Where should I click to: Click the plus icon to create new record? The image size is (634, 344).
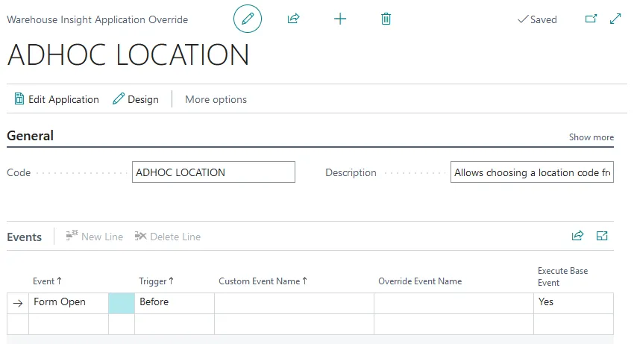340,19
